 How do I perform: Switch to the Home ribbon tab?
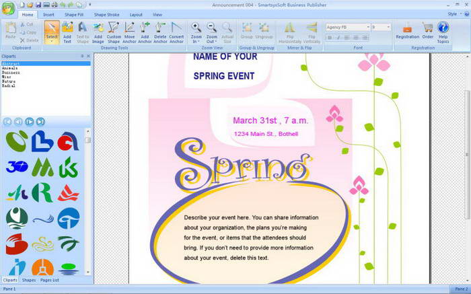tap(28, 14)
